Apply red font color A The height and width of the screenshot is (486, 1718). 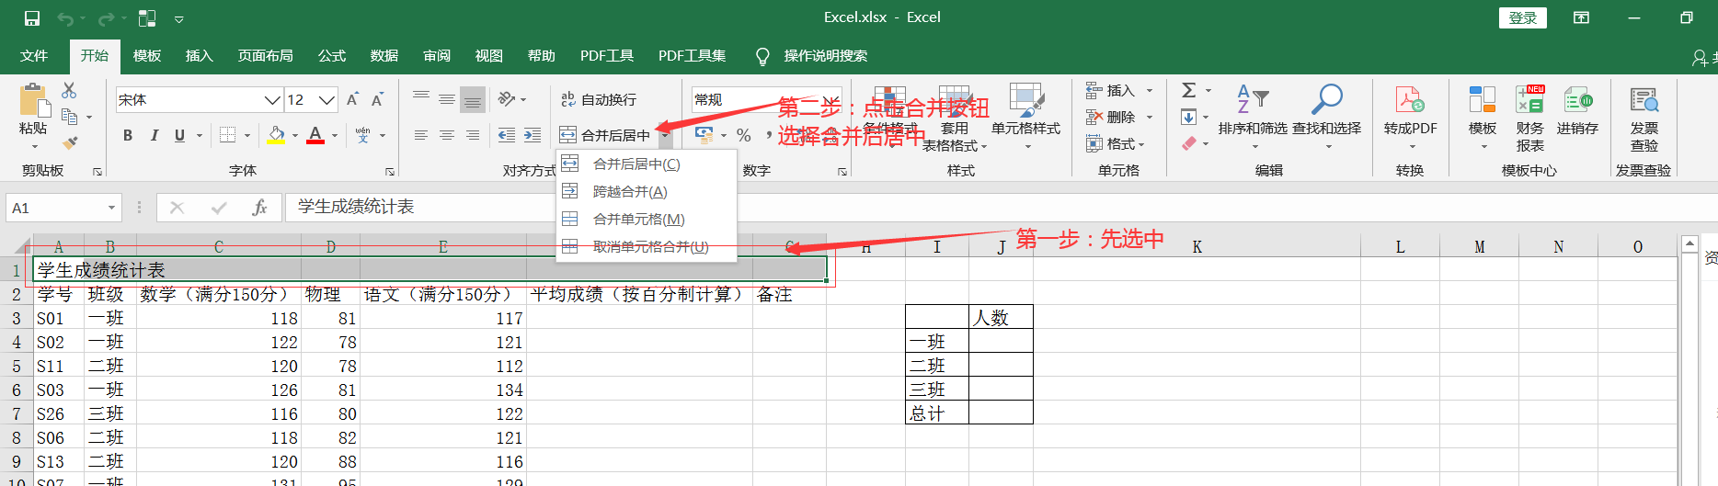315,135
